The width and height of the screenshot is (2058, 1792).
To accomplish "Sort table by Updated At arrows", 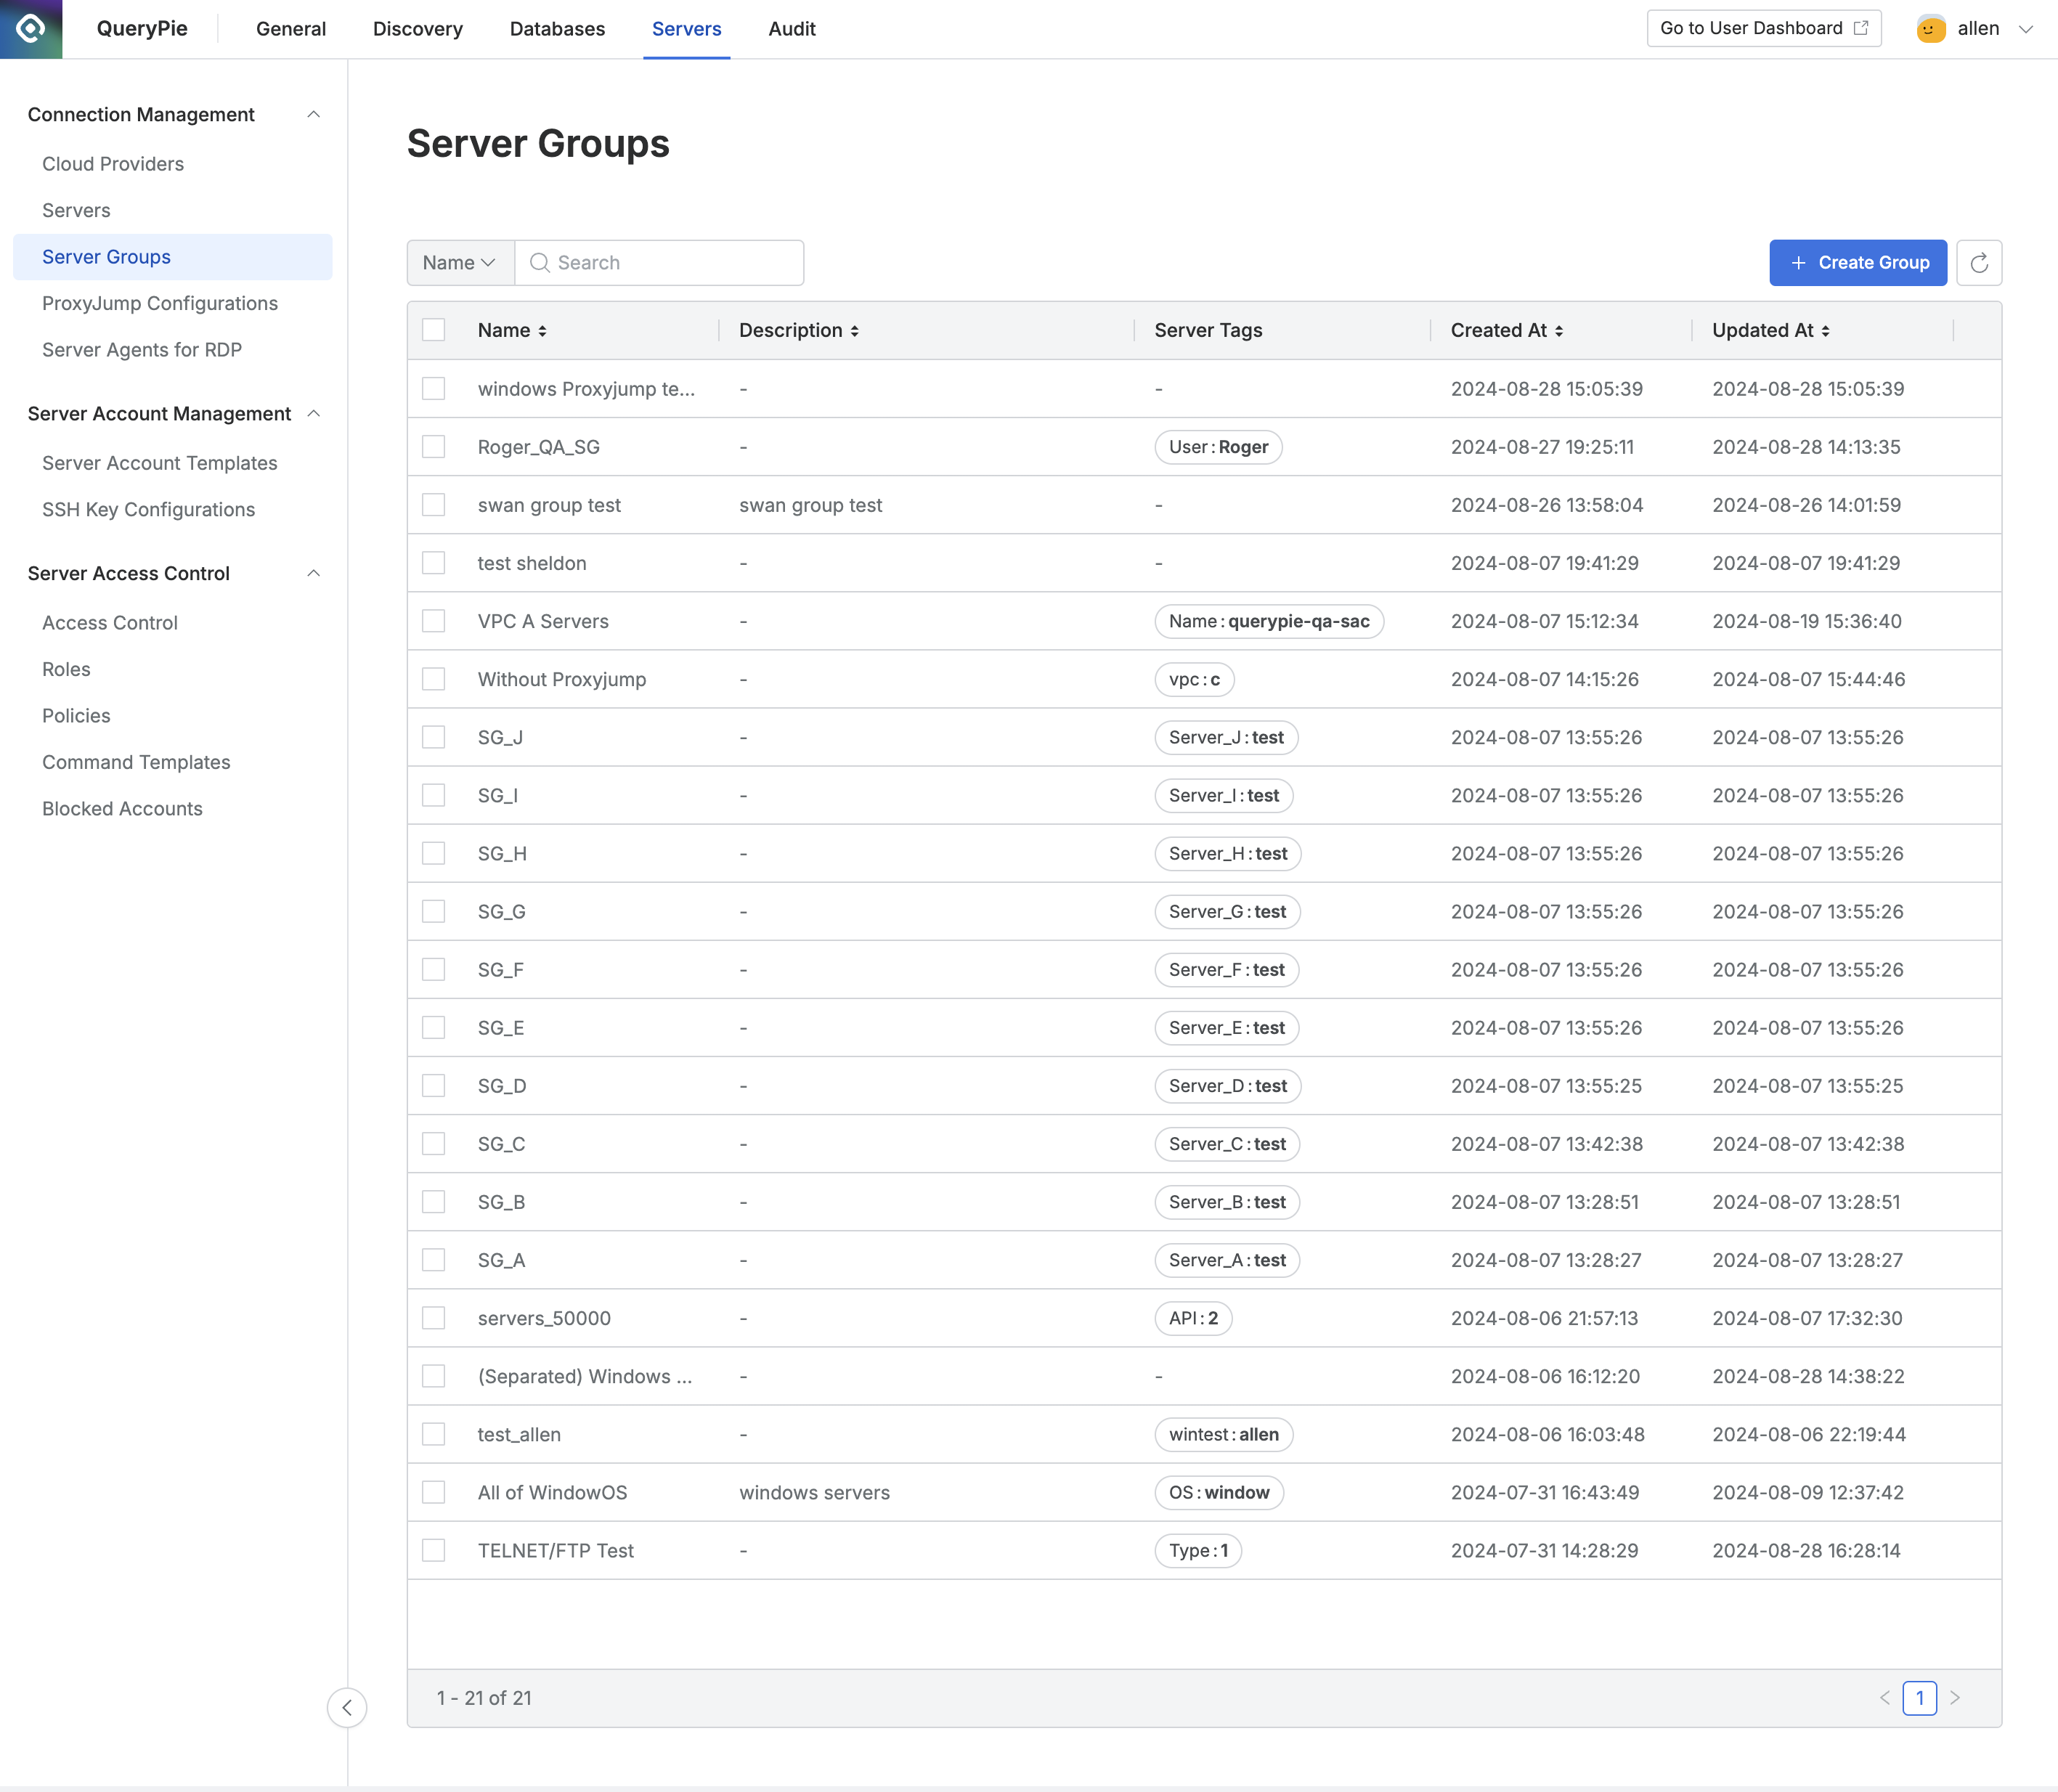I will pyautogui.click(x=1825, y=331).
